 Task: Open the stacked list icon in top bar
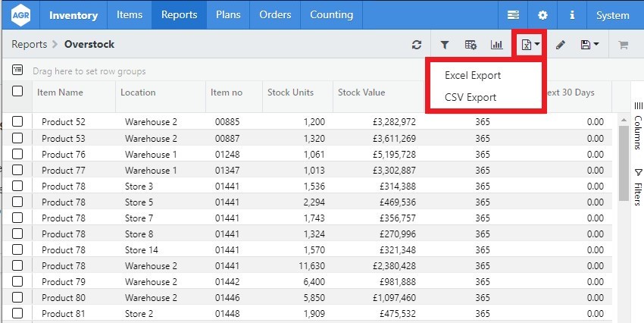point(513,15)
